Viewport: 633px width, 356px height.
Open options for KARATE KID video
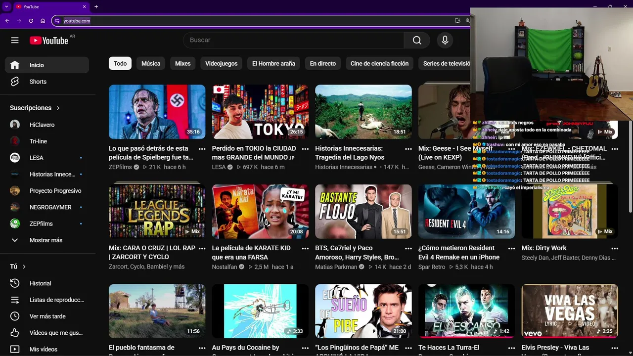(x=305, y=248)
